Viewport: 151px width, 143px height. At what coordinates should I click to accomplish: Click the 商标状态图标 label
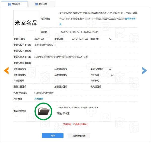(20, 111)
